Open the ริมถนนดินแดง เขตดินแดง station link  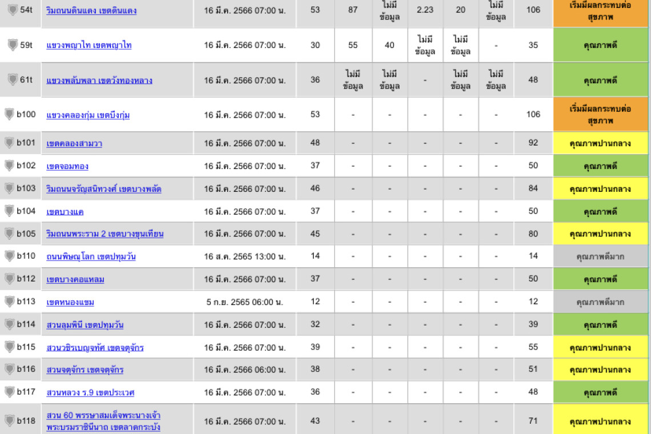click(91, 11)
